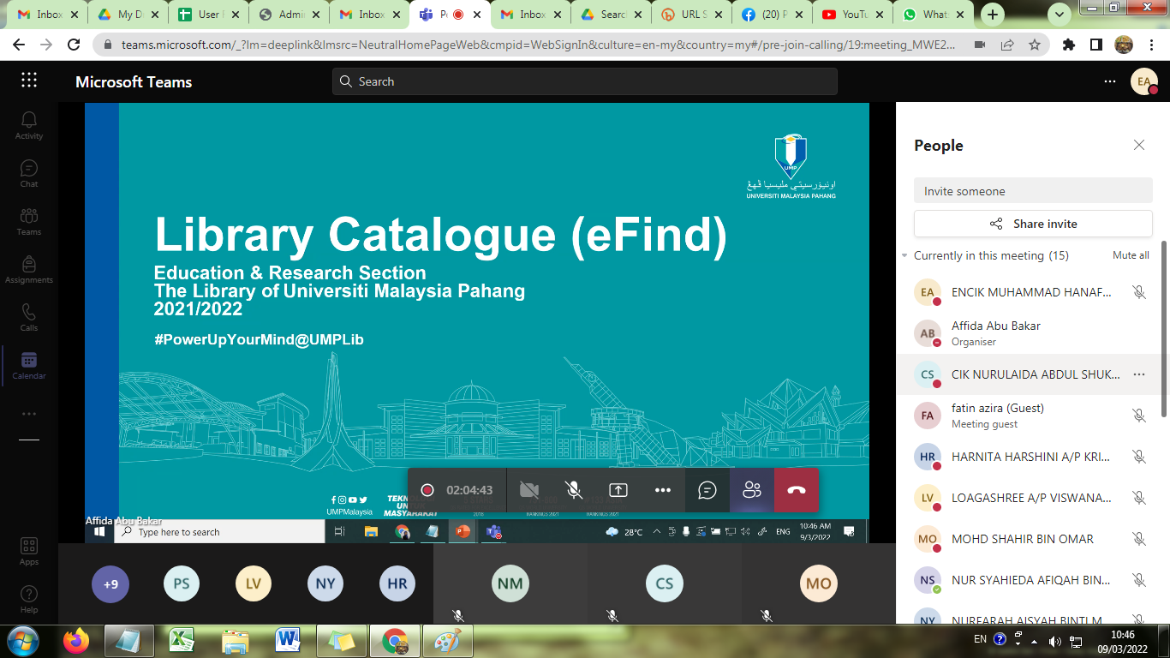Screen dimensions: 1170x658
Task: Click the address bar URL
Action: click(x=538, y=45)
